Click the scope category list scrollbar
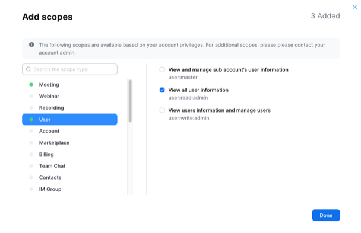Image resolution: width=361 pixels, height=233 pixels. [130, 101]
